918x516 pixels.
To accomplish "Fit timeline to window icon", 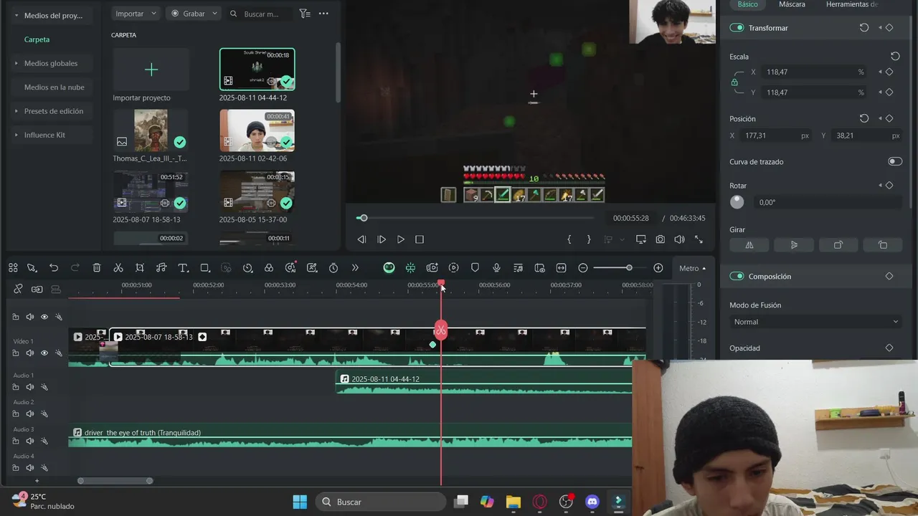I will (x=561, y=268).
